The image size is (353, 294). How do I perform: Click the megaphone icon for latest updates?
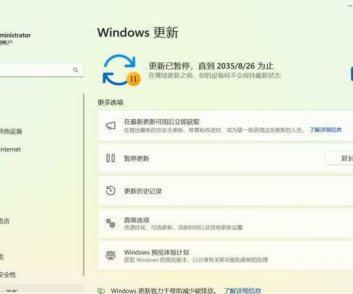pos(111,125)
